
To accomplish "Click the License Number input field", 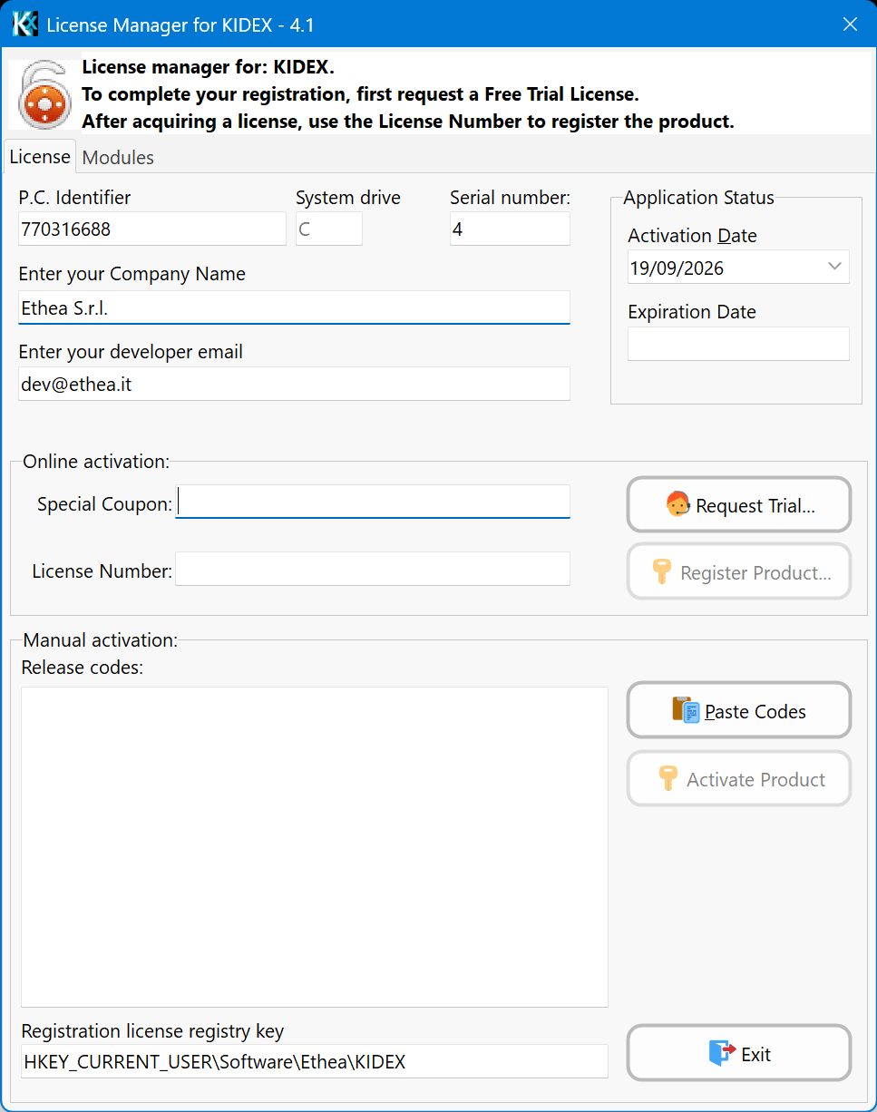I will pos(373,569).
